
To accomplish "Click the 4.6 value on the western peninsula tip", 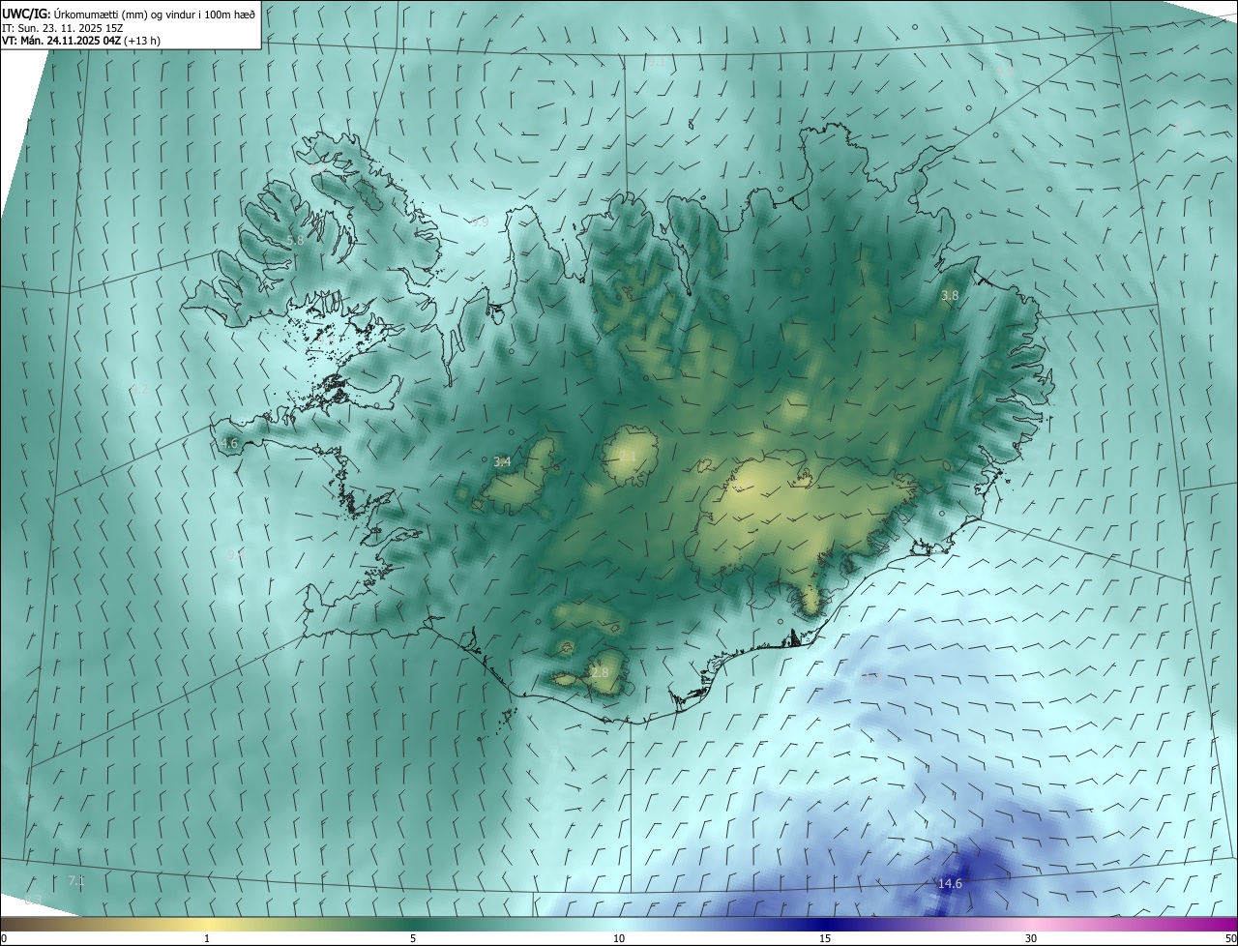I will coord(229,444).
